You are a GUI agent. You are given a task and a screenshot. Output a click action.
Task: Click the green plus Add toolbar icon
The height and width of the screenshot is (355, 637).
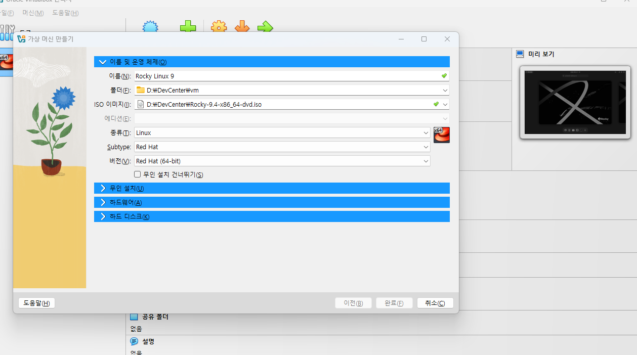click(188, 26)
